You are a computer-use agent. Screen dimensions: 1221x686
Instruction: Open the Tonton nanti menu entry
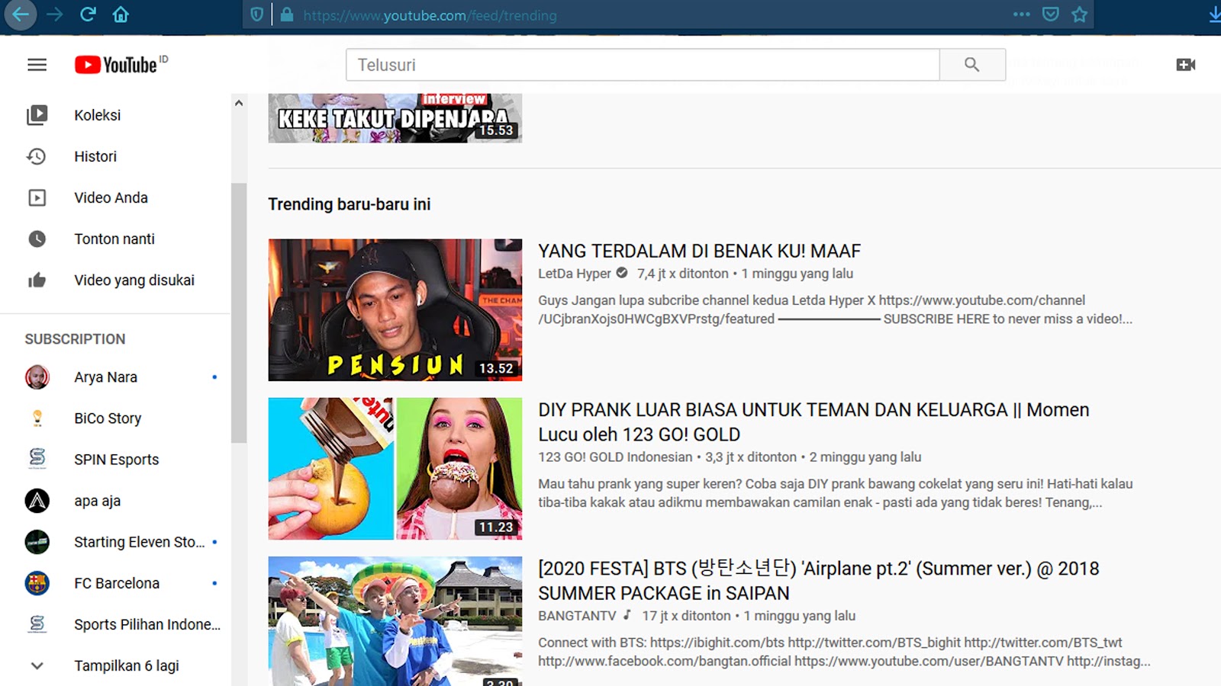coord(114,239)
